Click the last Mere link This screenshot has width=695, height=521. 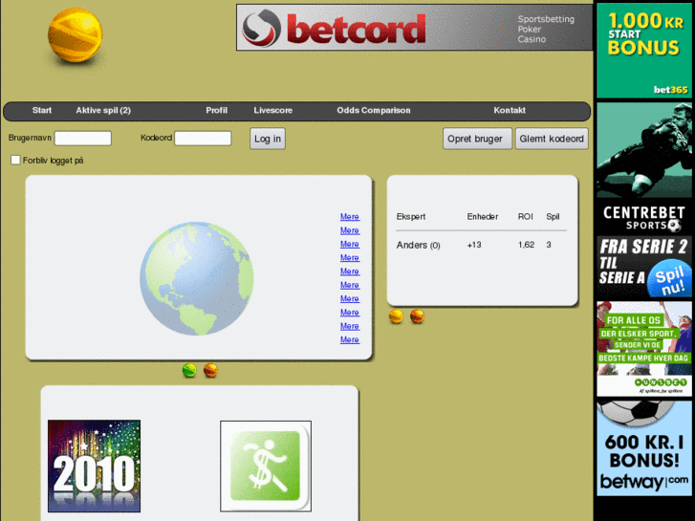350,339
